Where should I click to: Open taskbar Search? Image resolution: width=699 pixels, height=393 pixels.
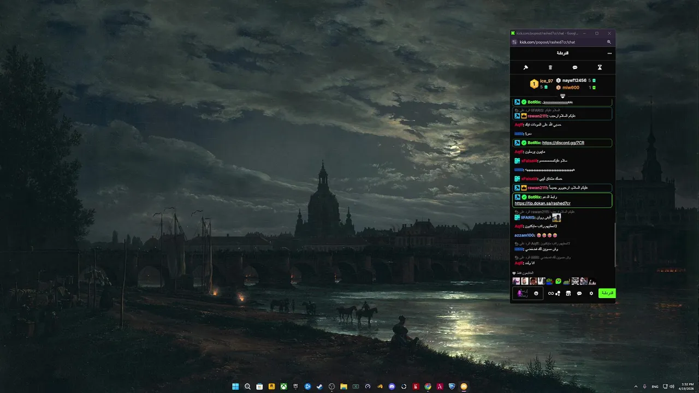[247, 386]
